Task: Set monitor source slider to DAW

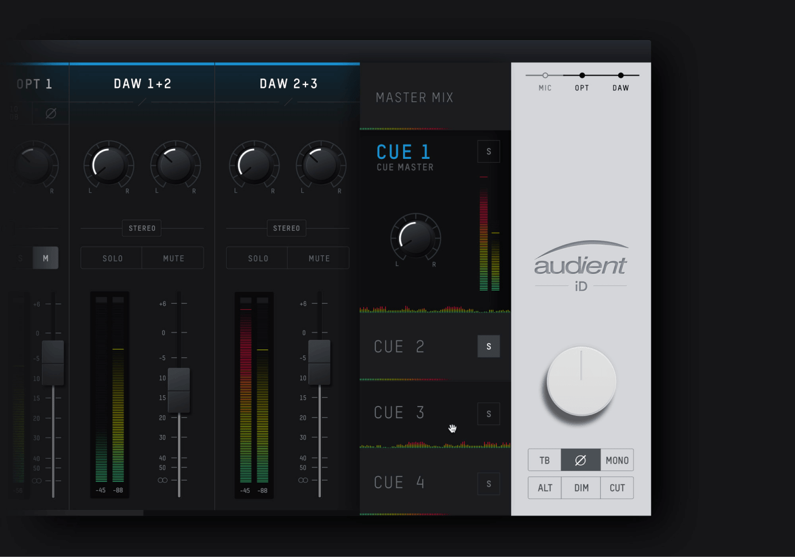Action: [x=621, y=75]
